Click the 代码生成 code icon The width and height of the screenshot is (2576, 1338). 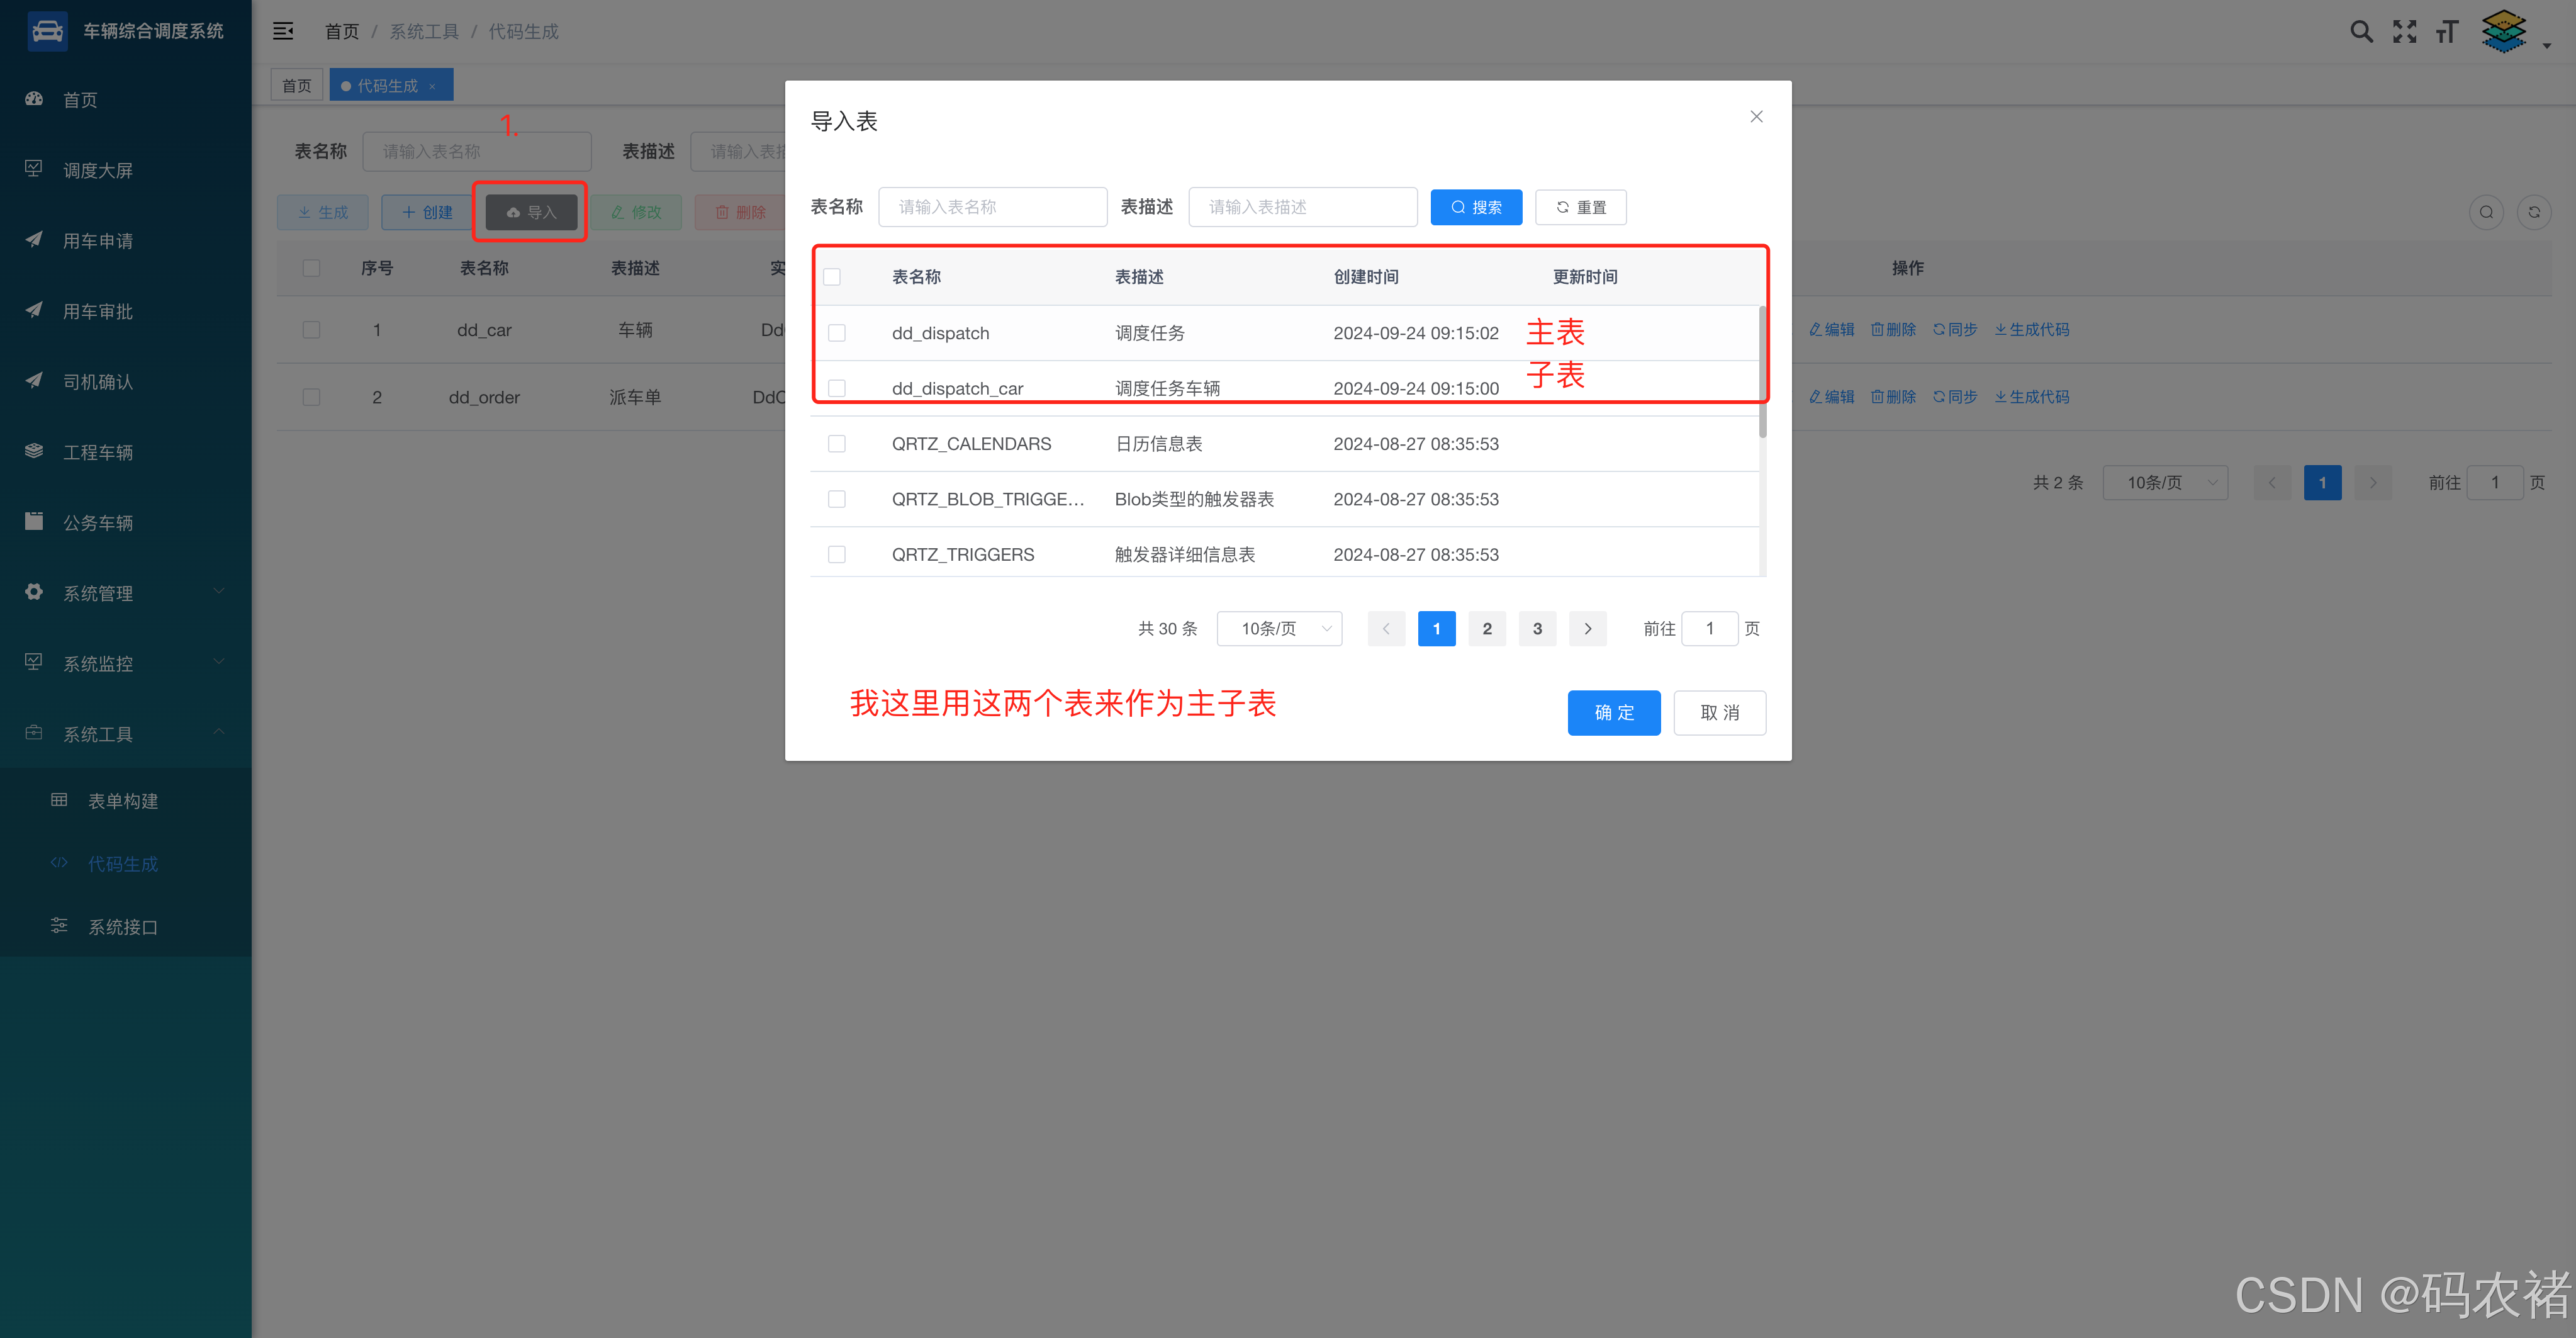[x=59, y=863]
